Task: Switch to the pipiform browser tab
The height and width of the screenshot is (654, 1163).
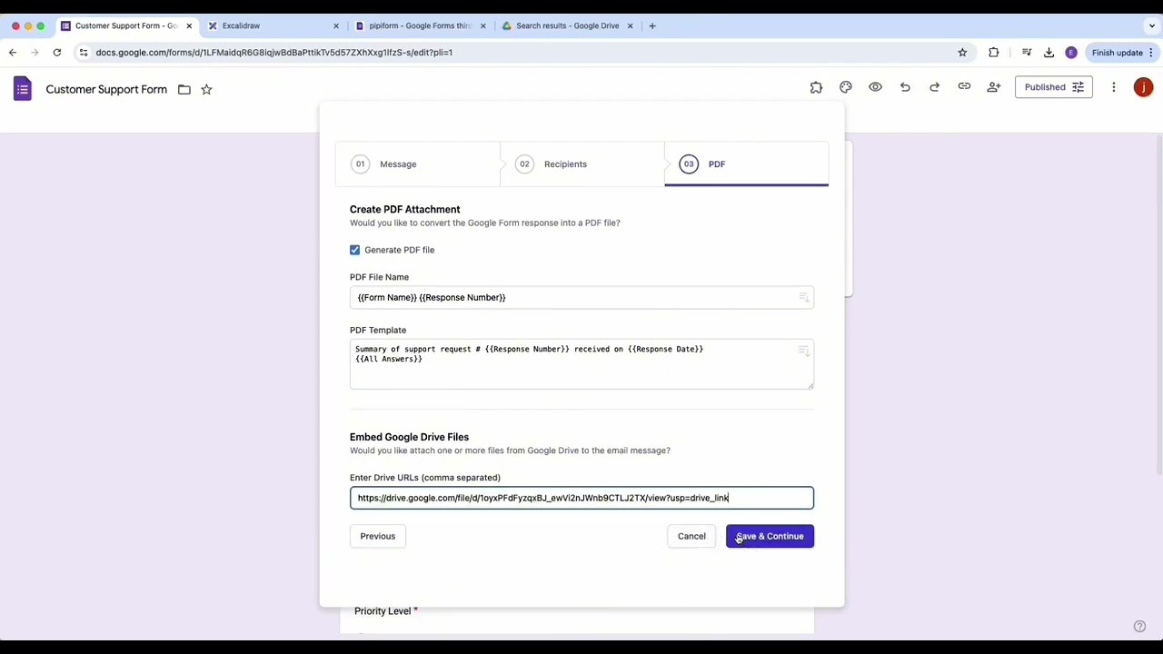Action: (421, 25)
